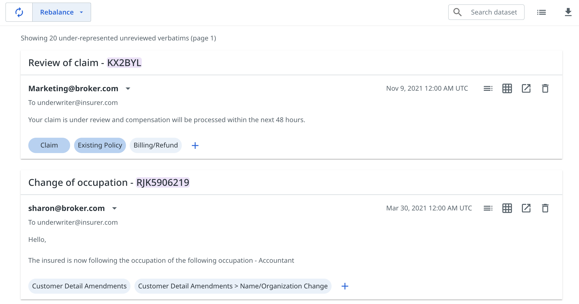Click the highlighted entity RJK5906219

(162, 183)
